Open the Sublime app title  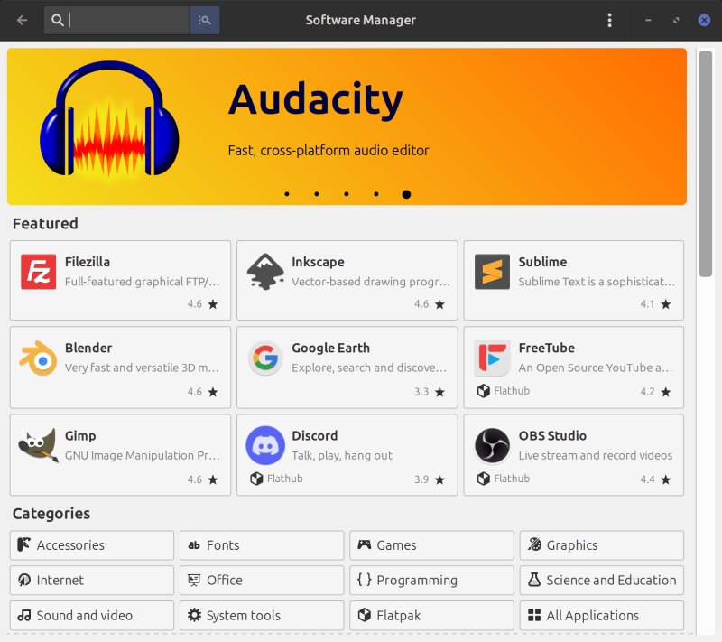coord(542,262)
